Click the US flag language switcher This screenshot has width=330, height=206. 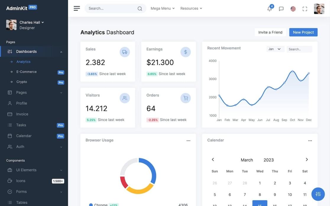coord(292,8)
